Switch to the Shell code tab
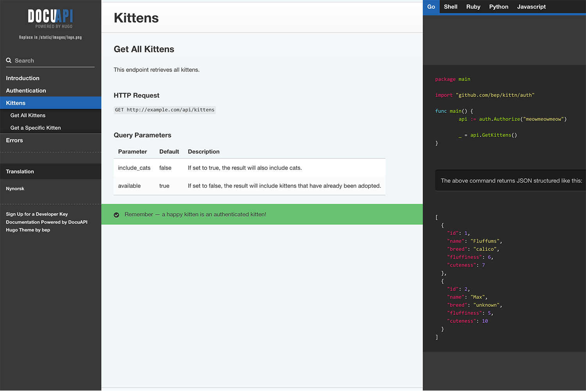The image size is (586, 391). tap(450, 7)
